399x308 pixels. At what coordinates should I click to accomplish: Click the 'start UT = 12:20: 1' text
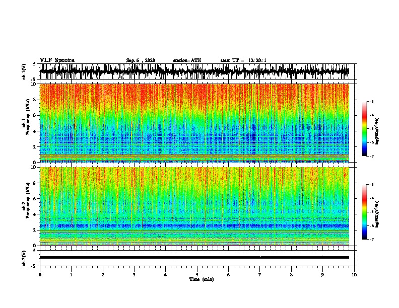[x=243, y=60]
